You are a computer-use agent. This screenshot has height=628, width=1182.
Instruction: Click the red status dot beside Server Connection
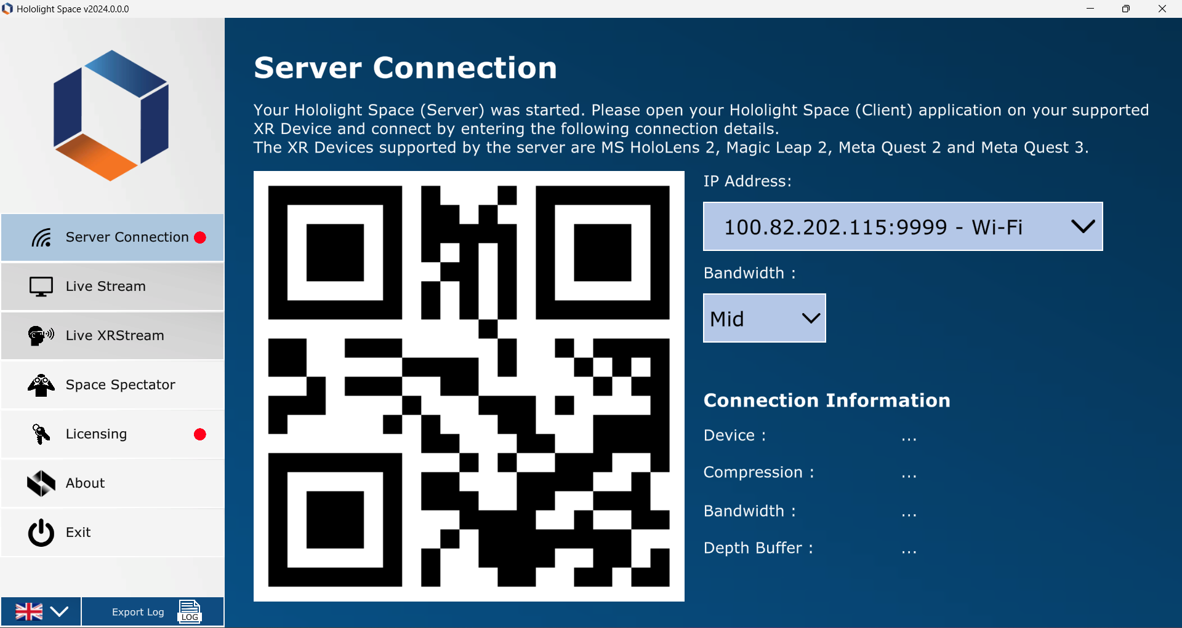200,237
